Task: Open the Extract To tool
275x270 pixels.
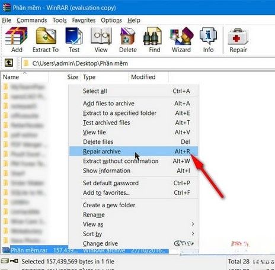Action: coord(46,40)
